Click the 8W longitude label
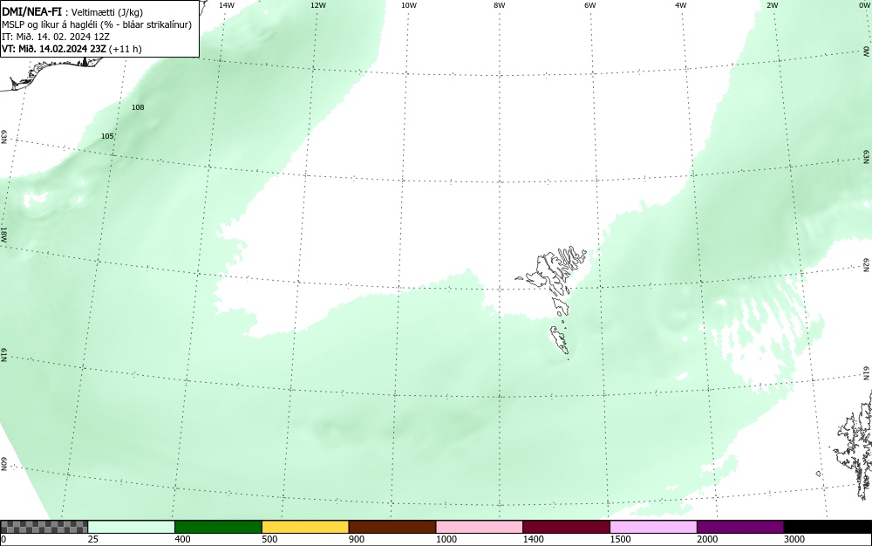872x546 pixels. [x=500, y=5]
